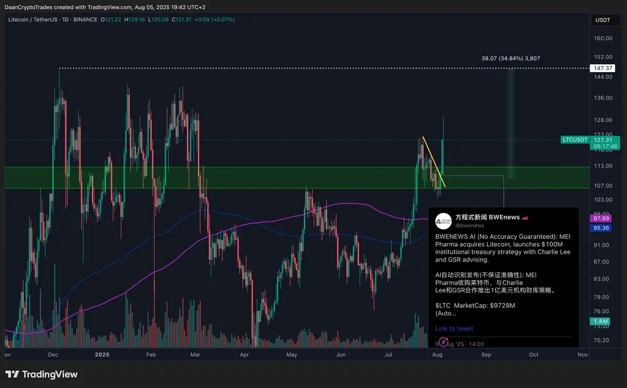Click the 83.00 price scale label
This screenshot has width=627, height=388.
[x=601, y=279]
